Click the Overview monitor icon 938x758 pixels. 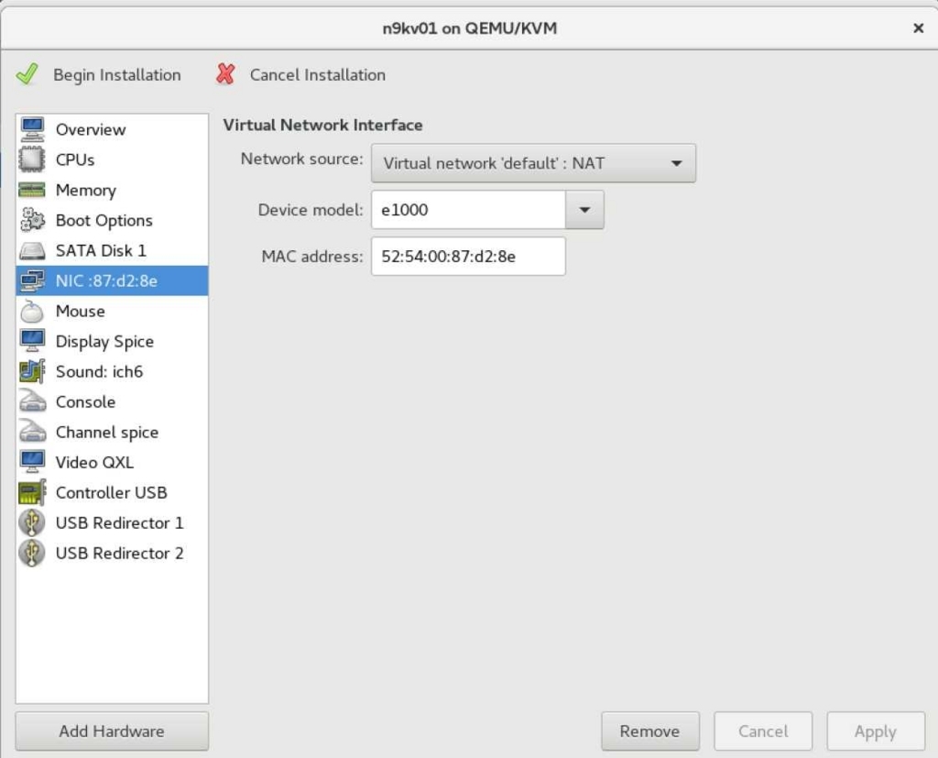pos(32,129)
